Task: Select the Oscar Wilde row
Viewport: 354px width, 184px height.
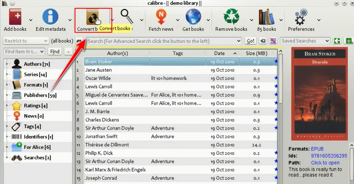Action: coord(181,78)
